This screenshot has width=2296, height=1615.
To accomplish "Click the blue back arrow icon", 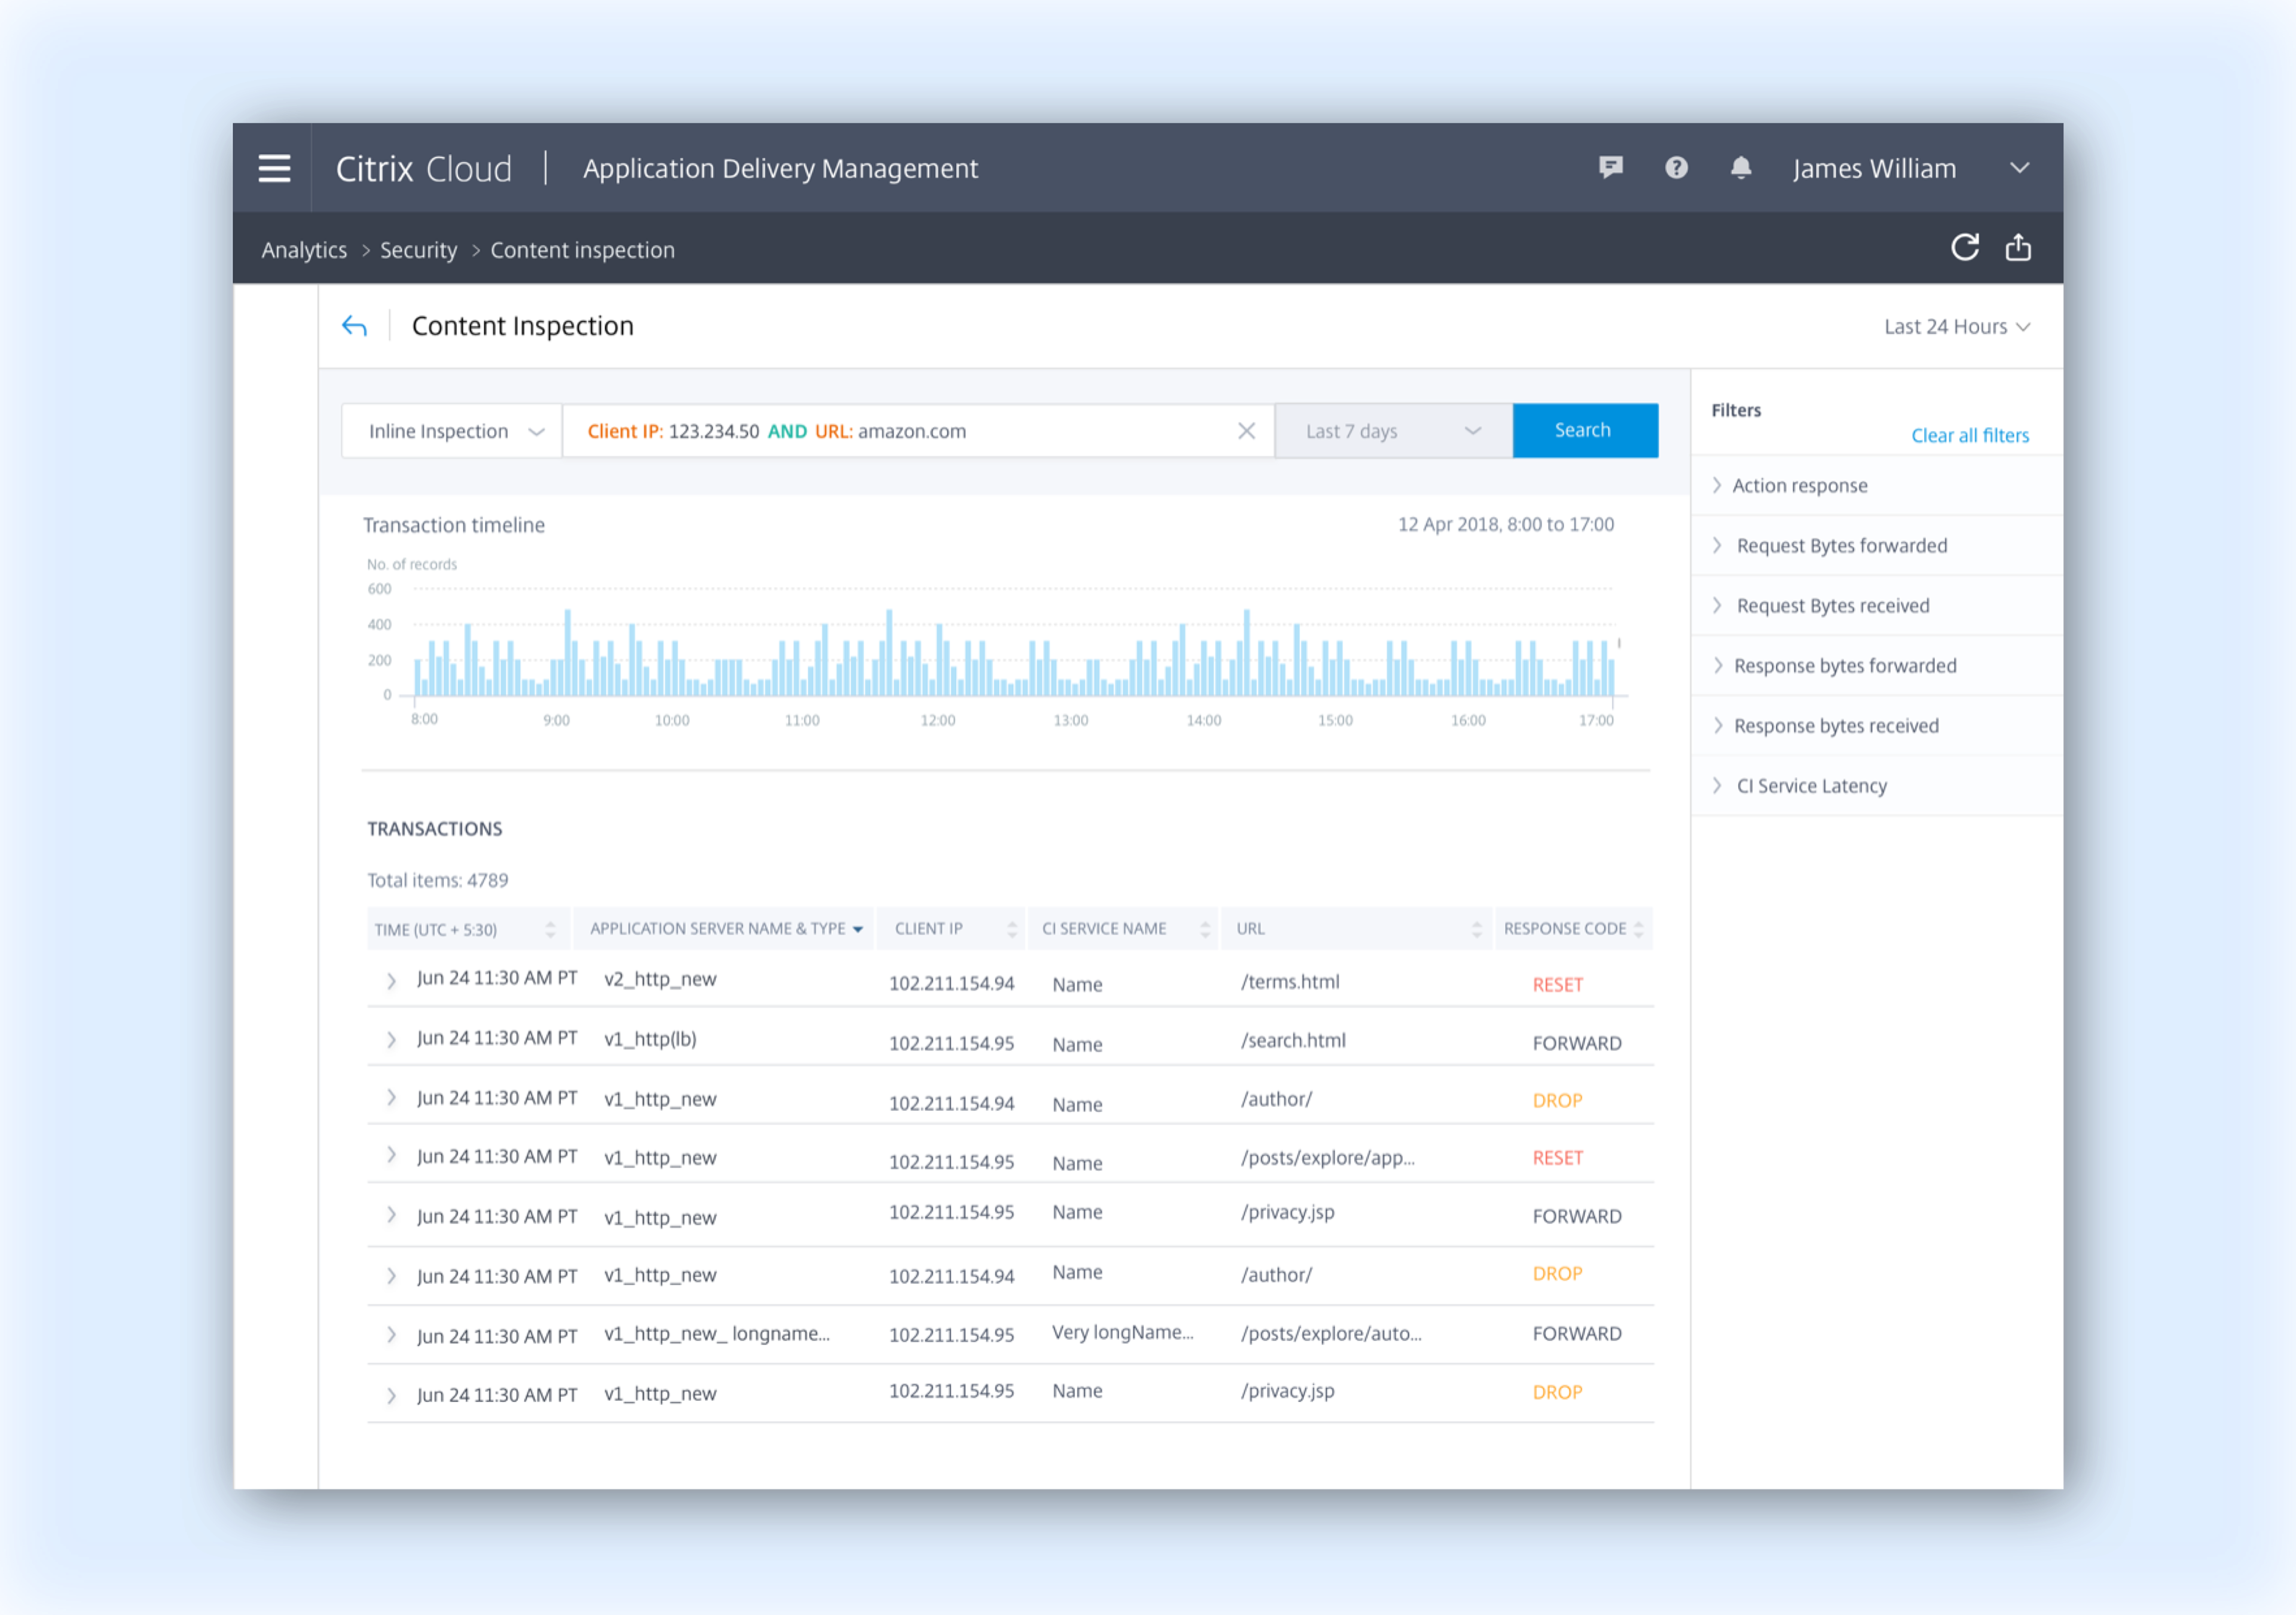I will (354, 326).
